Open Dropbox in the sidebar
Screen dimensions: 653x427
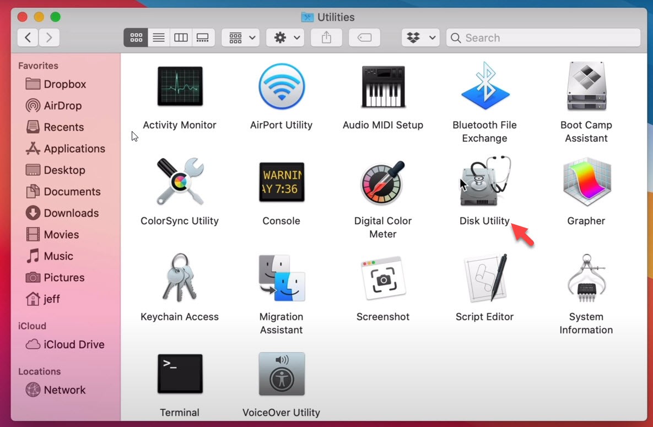56,84
